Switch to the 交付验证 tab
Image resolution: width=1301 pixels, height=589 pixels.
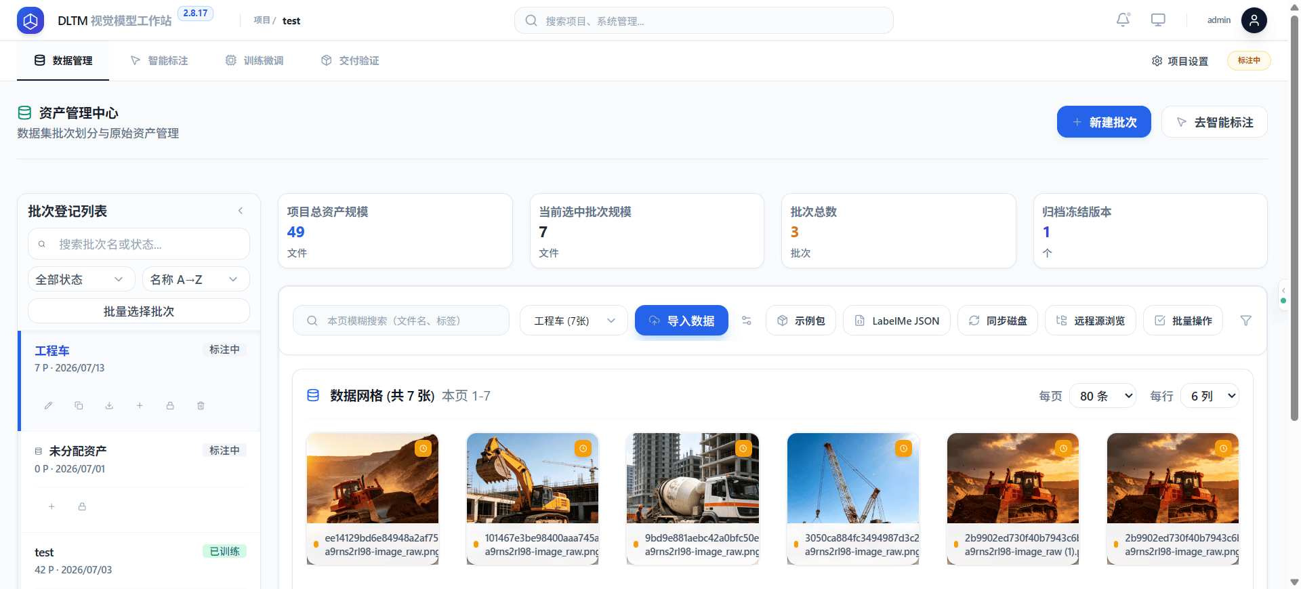[350, 61]
